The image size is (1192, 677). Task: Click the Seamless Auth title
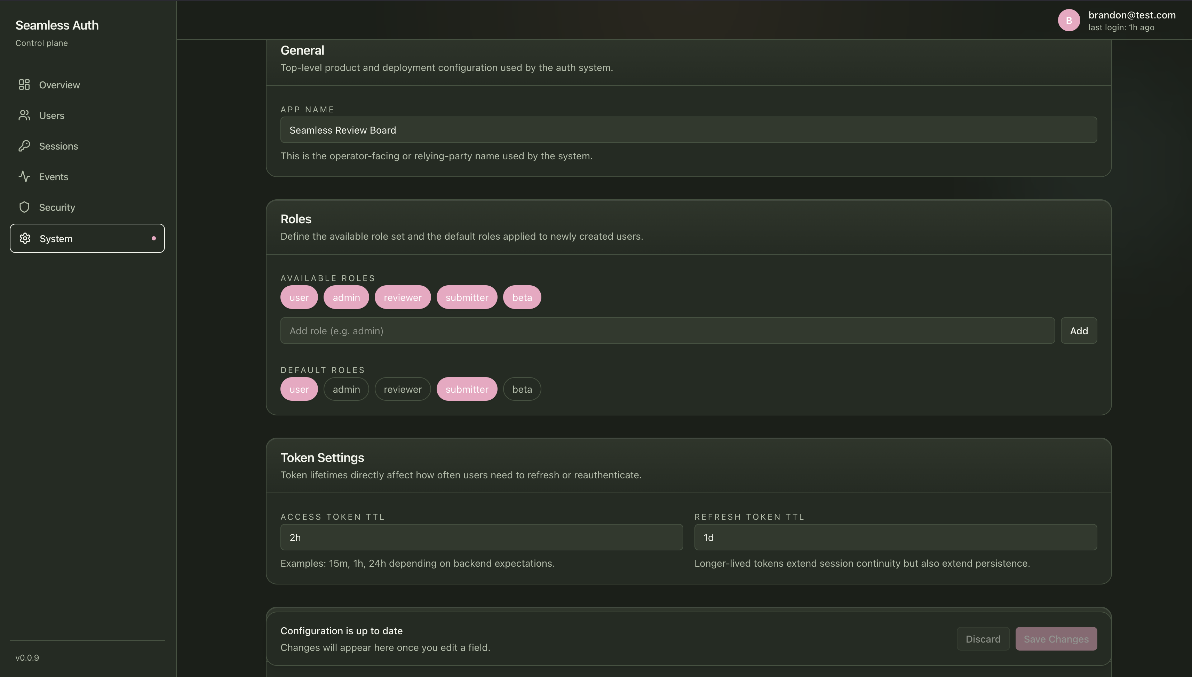[57, 25]
